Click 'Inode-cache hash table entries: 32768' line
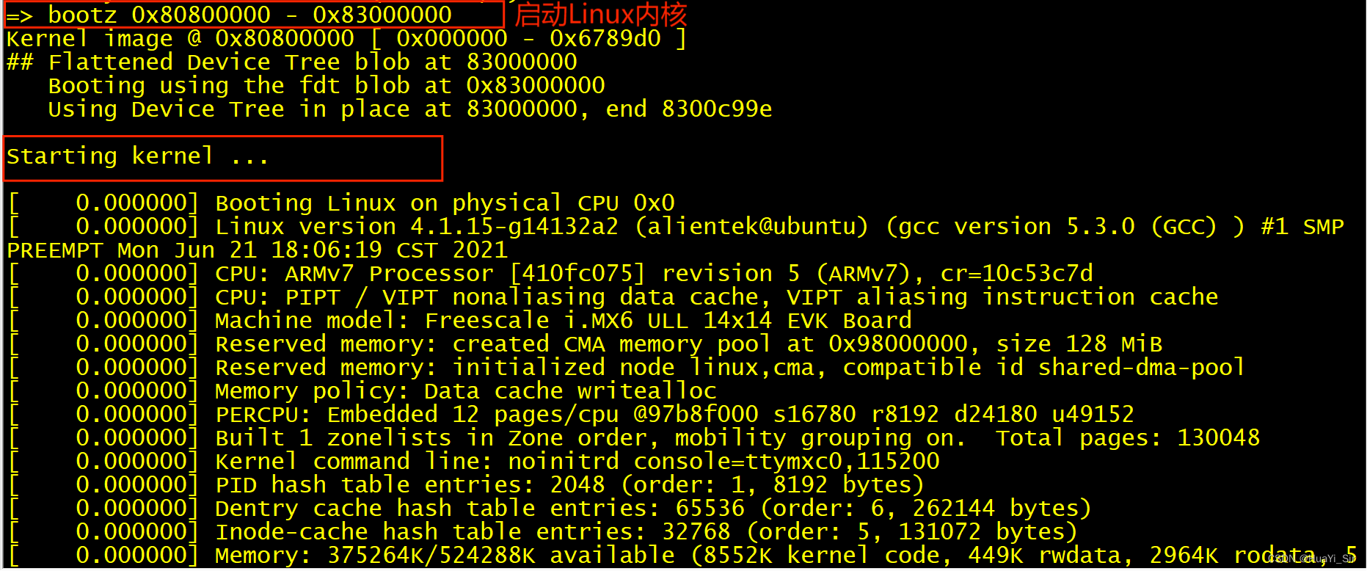This screenshot has width=1367, height=571. pyautogui.click(x=543, y=531)
